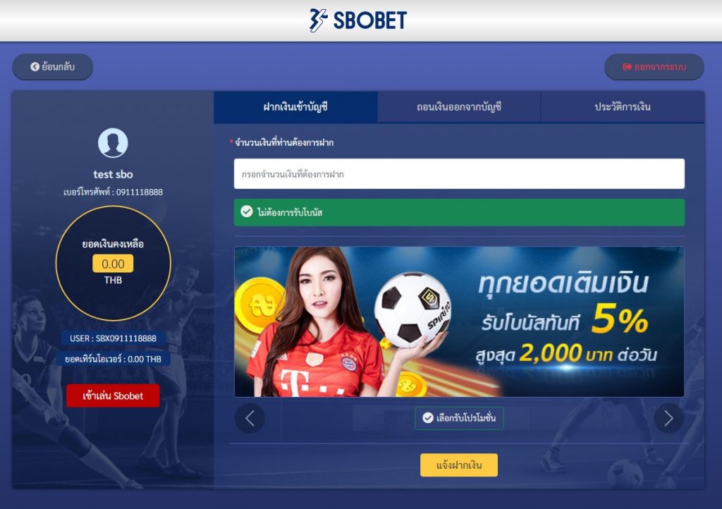
Task: Click the SBOBET logo in the header
Action: [x=358, y=20]
